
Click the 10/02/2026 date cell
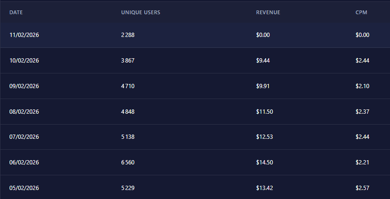click(x=24, y=60)
